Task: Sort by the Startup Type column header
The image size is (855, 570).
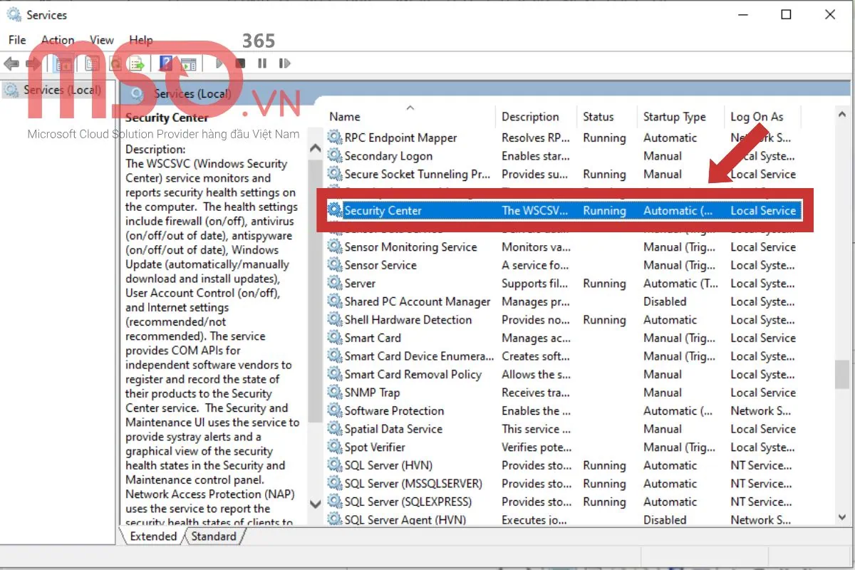Action: pos(674,116)
